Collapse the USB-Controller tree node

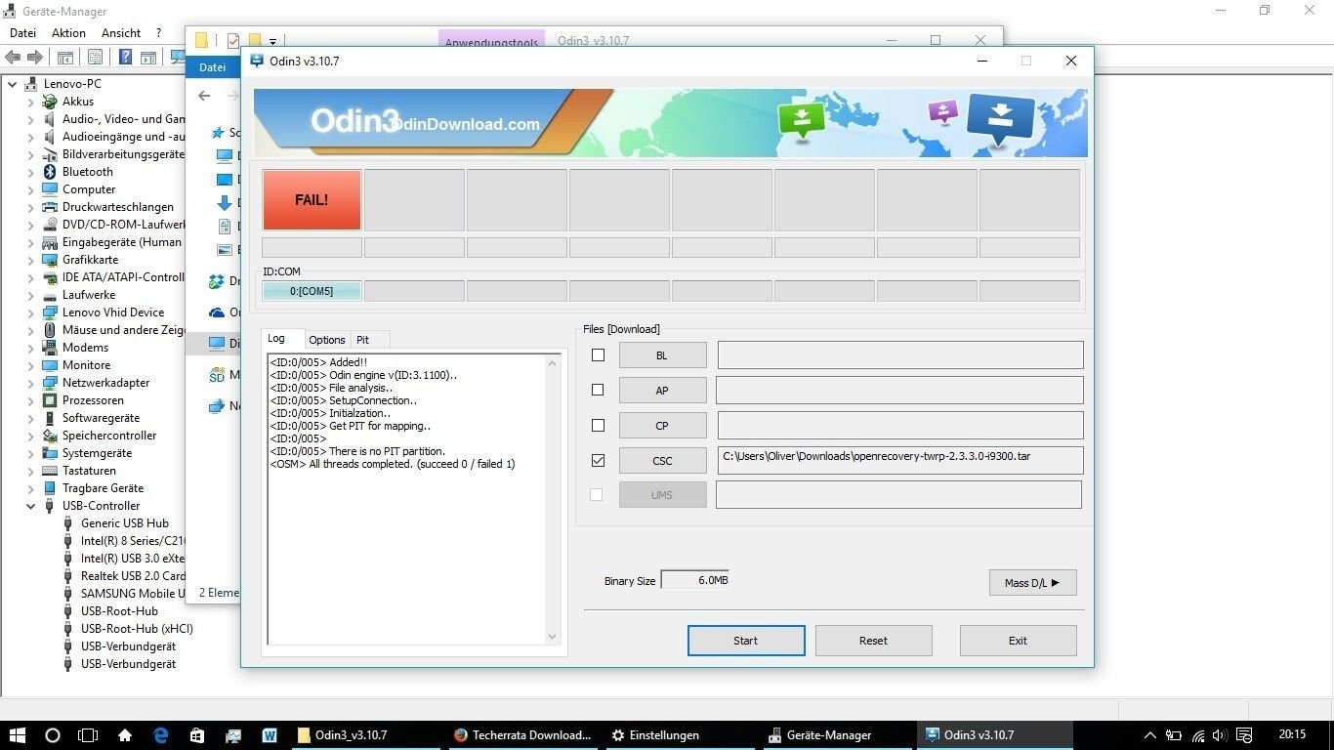tap(31, 506)
